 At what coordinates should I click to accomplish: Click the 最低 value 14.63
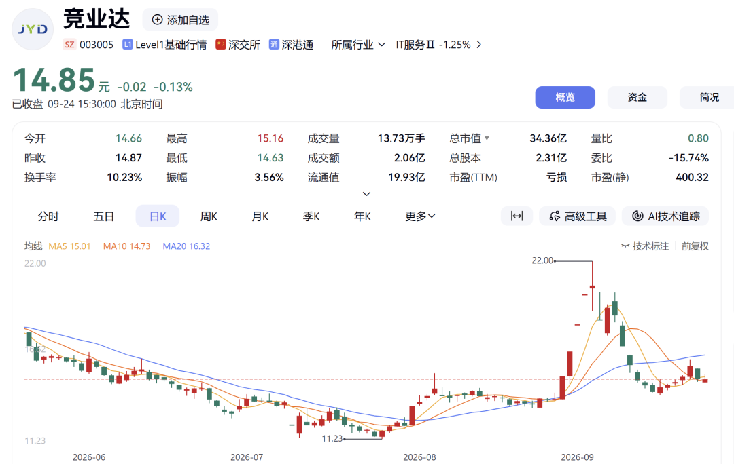270,158
